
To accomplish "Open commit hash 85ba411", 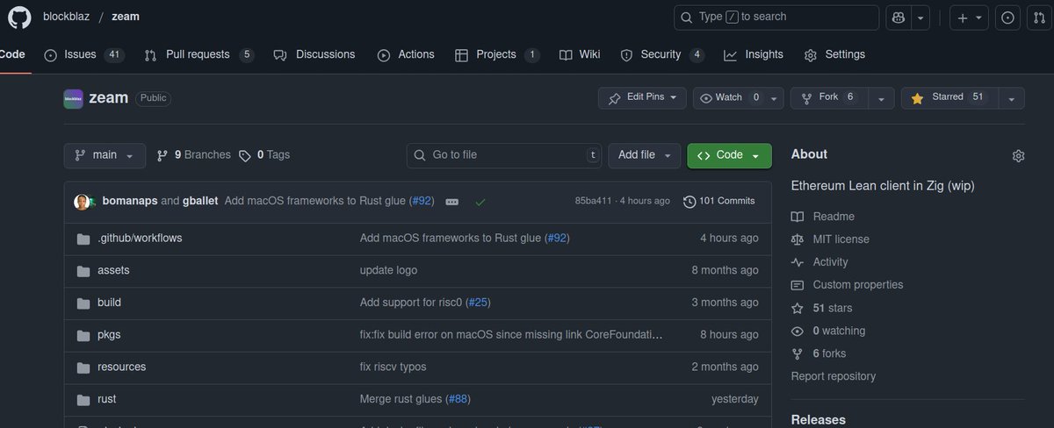I will pos(593,201).
